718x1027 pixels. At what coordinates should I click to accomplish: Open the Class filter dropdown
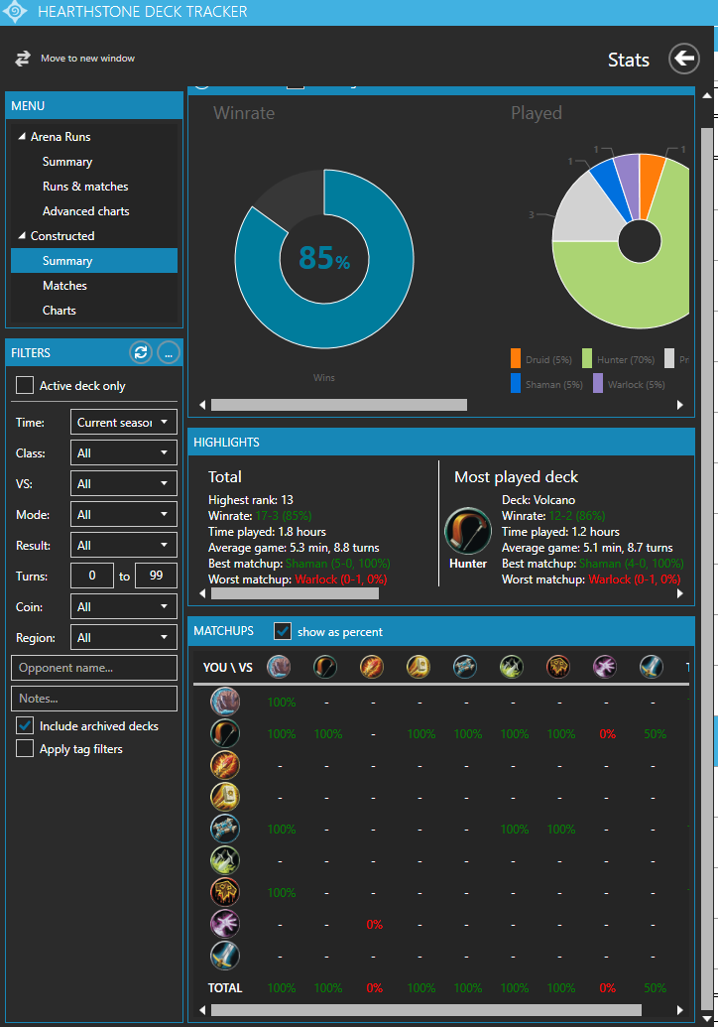tap(124, 452)
